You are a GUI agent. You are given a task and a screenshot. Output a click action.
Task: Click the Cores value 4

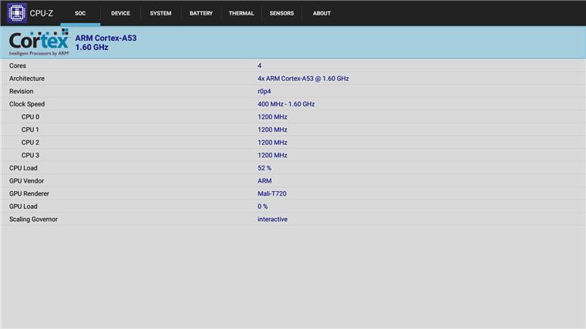tap(259, 65)
